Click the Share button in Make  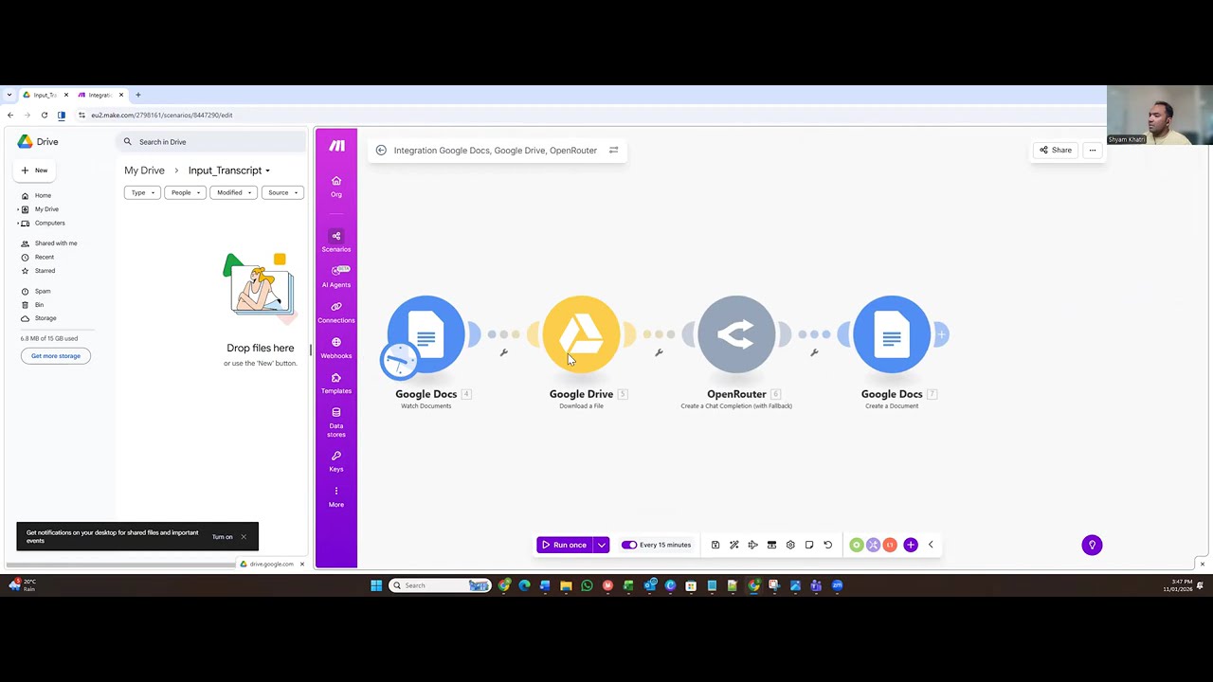coord(1056,150)
